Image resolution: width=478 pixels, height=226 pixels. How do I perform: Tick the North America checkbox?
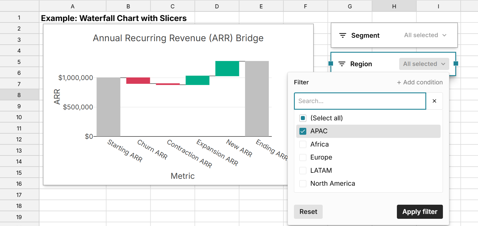(303, 184)
